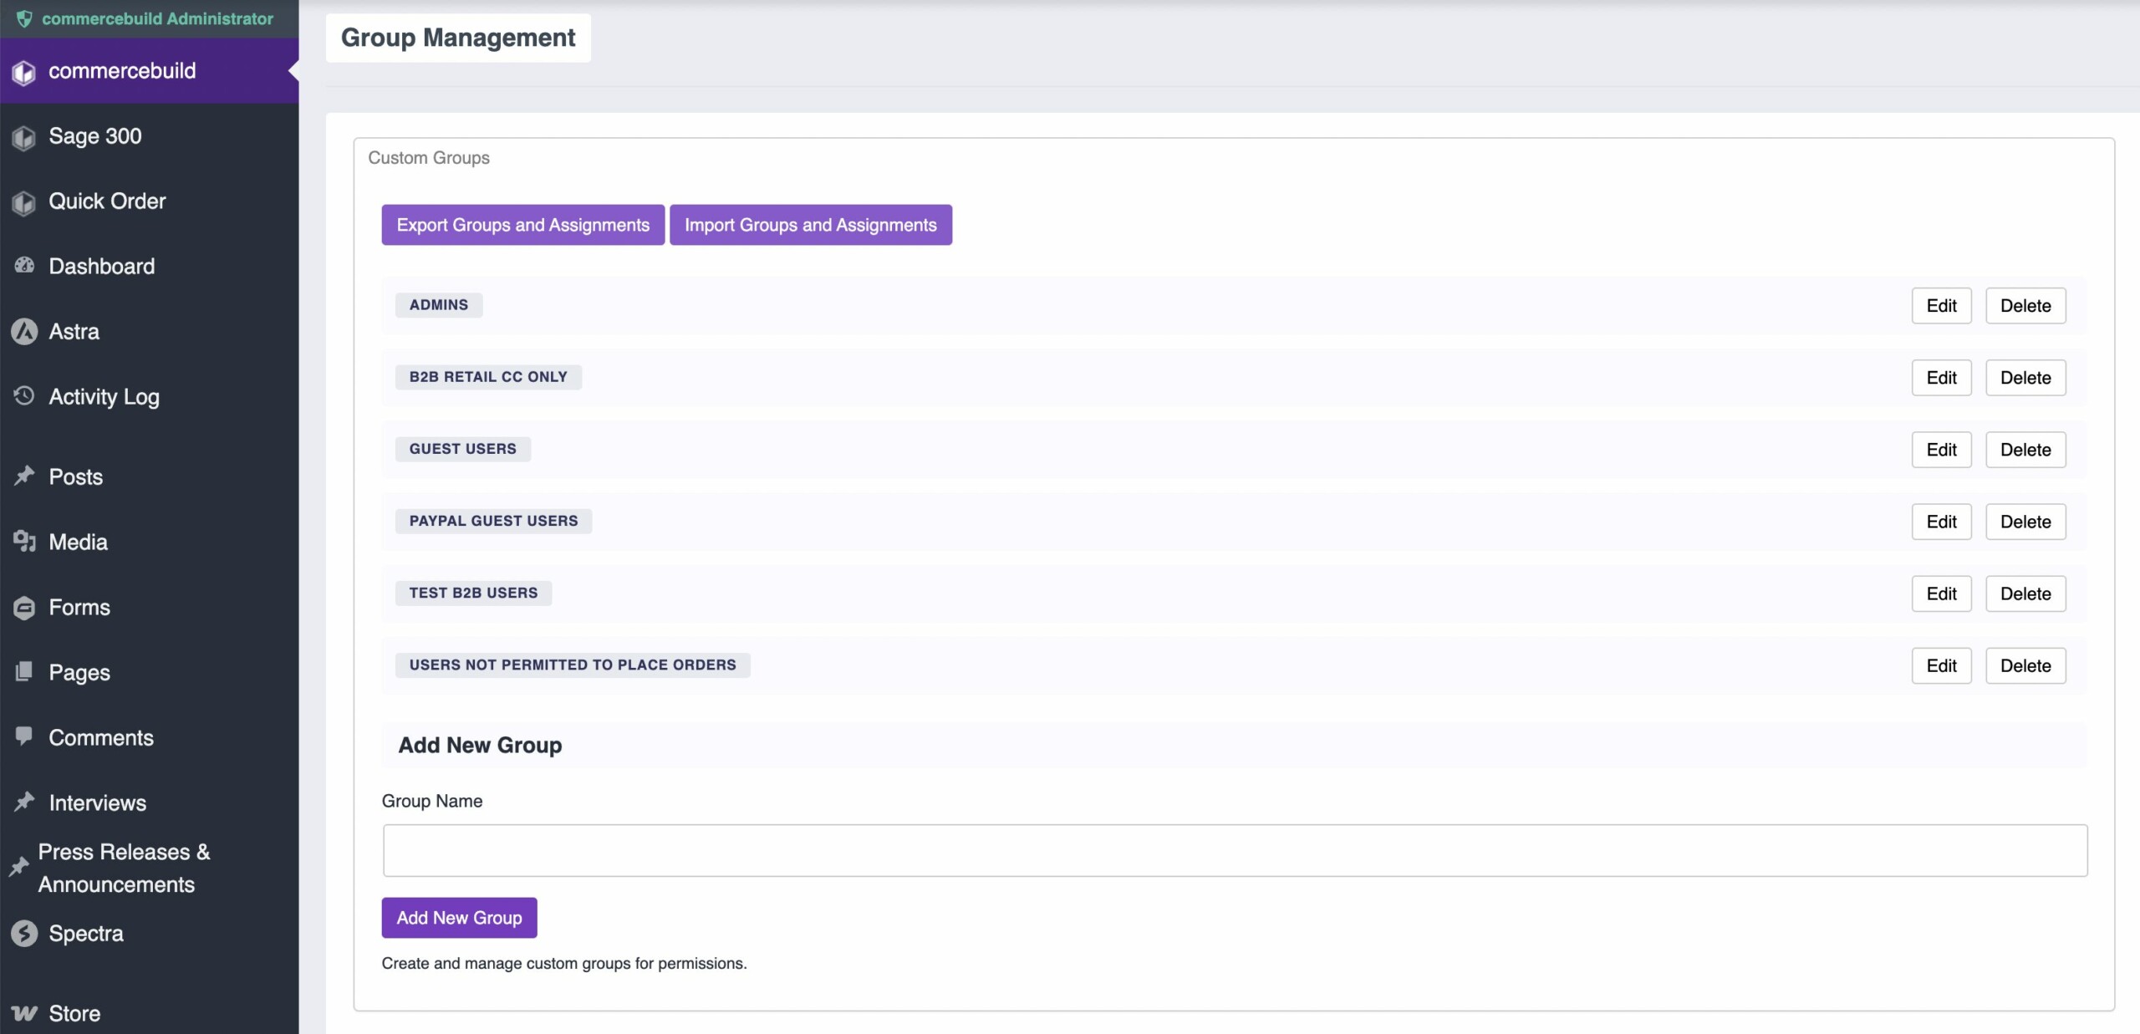Click the Media library icon

pos(24,542)
